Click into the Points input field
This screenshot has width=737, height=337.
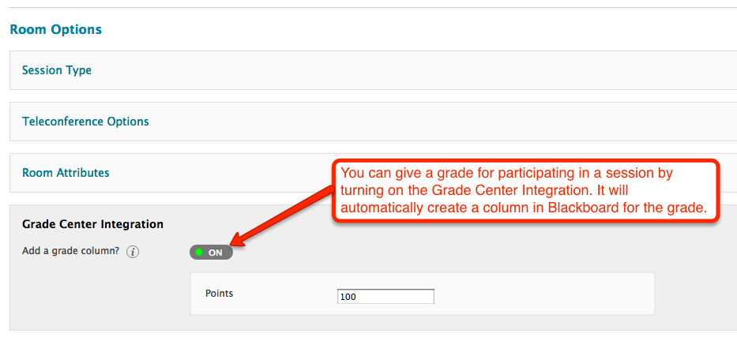[385, 297]
